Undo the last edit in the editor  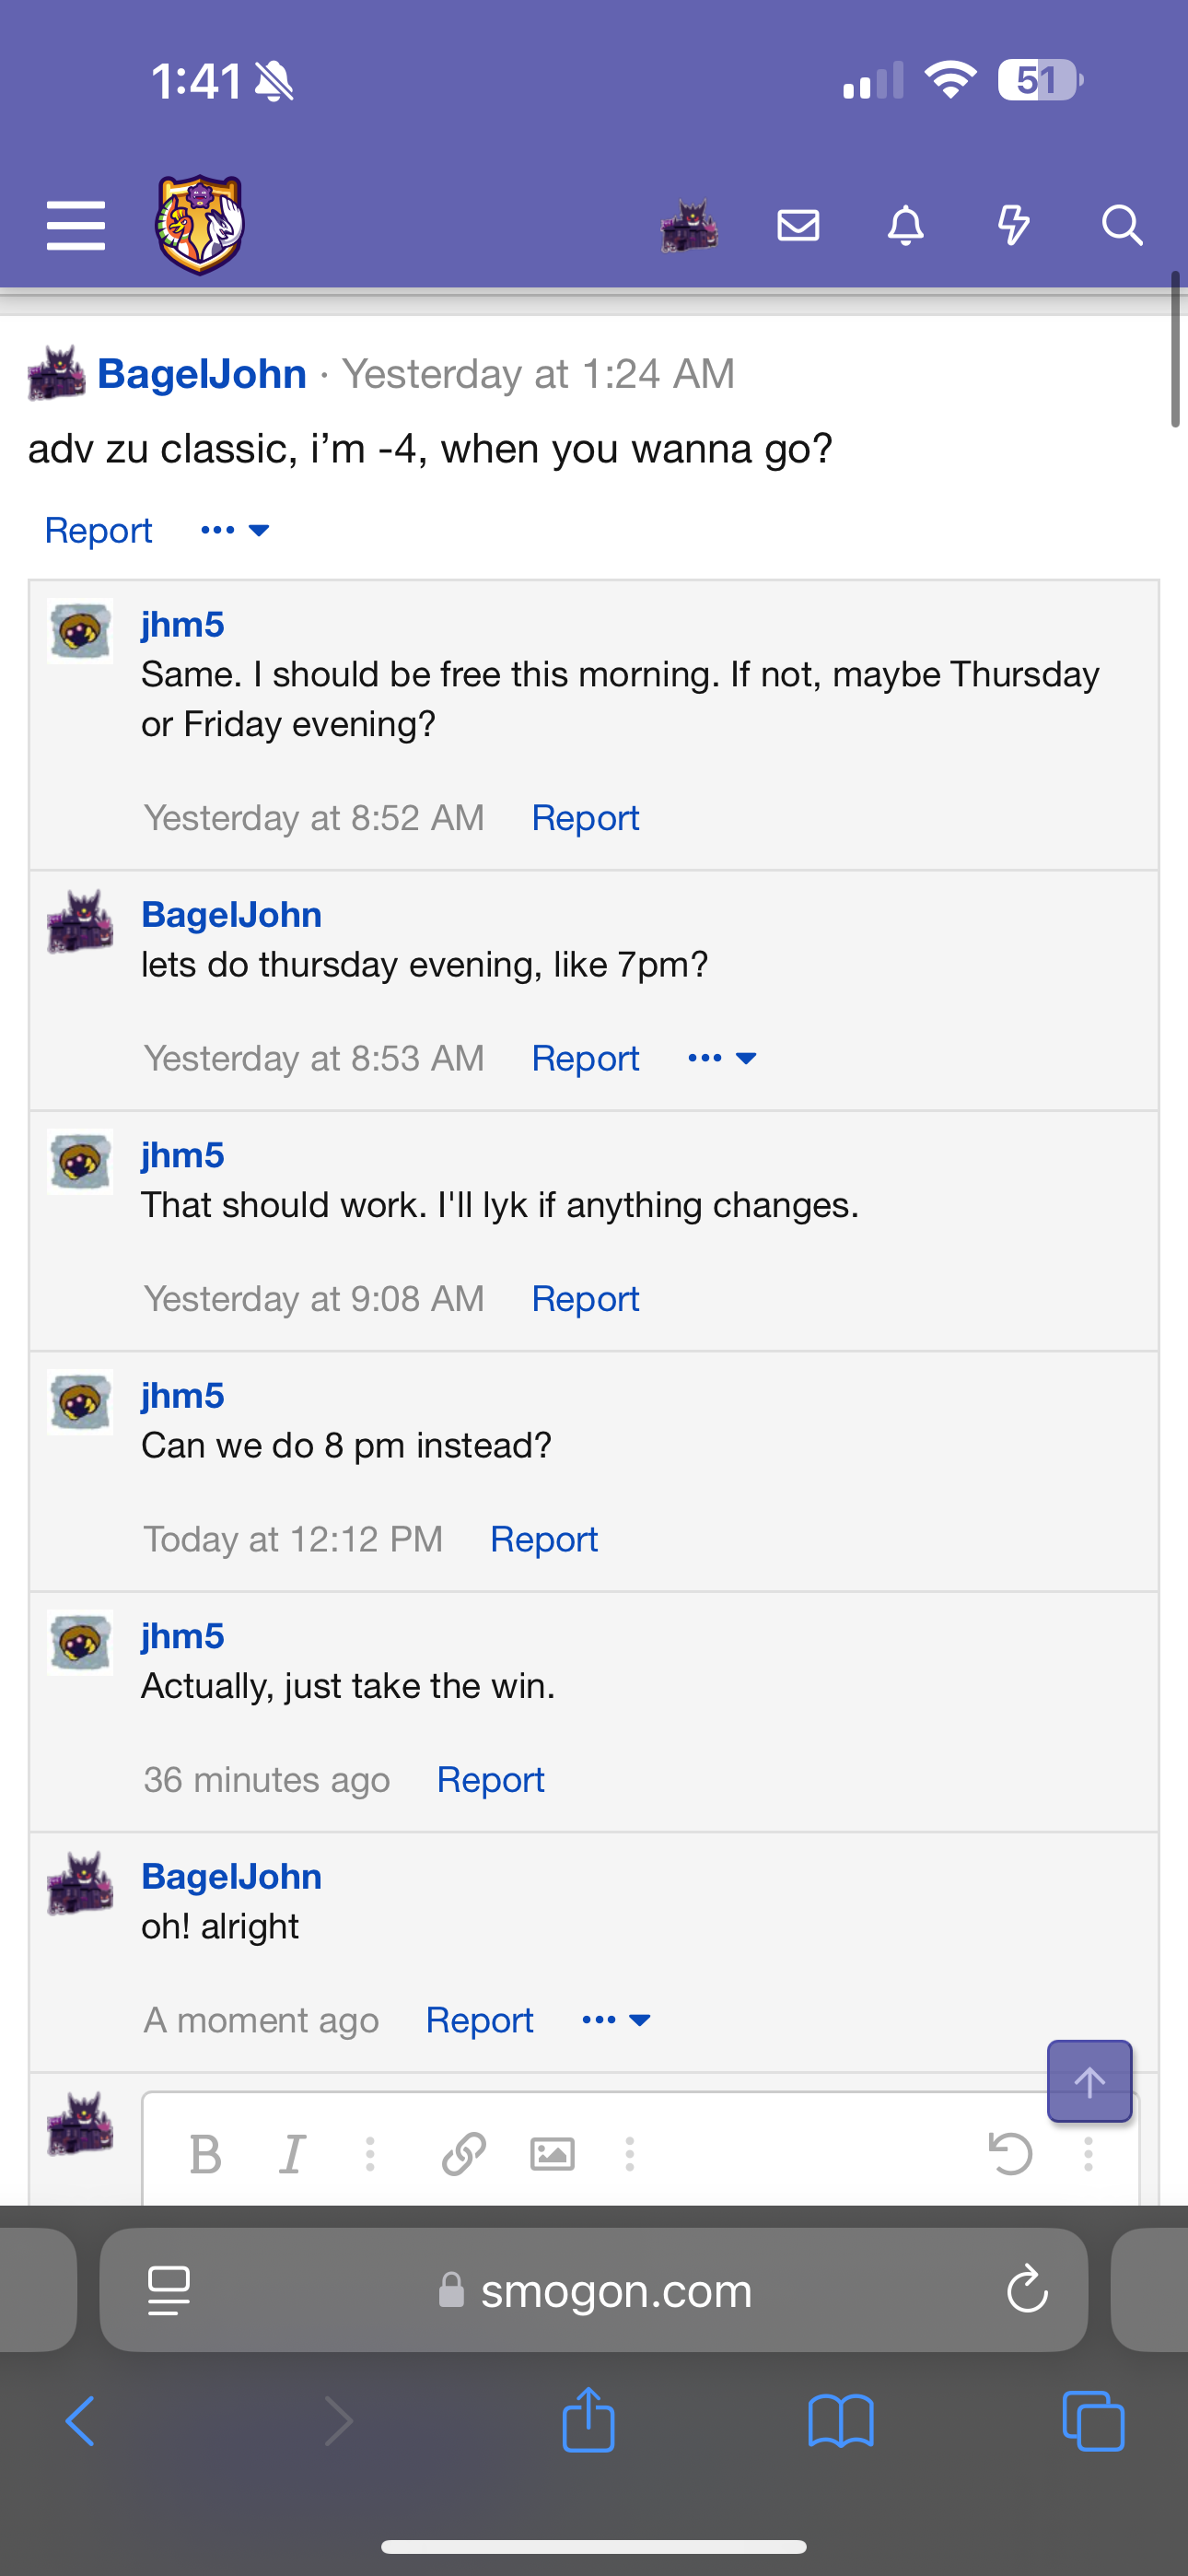pyautogui.click(x=1010, y=2154)
